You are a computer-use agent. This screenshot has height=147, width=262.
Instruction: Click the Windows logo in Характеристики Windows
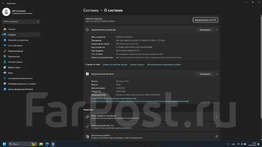(x=87, y=74)
